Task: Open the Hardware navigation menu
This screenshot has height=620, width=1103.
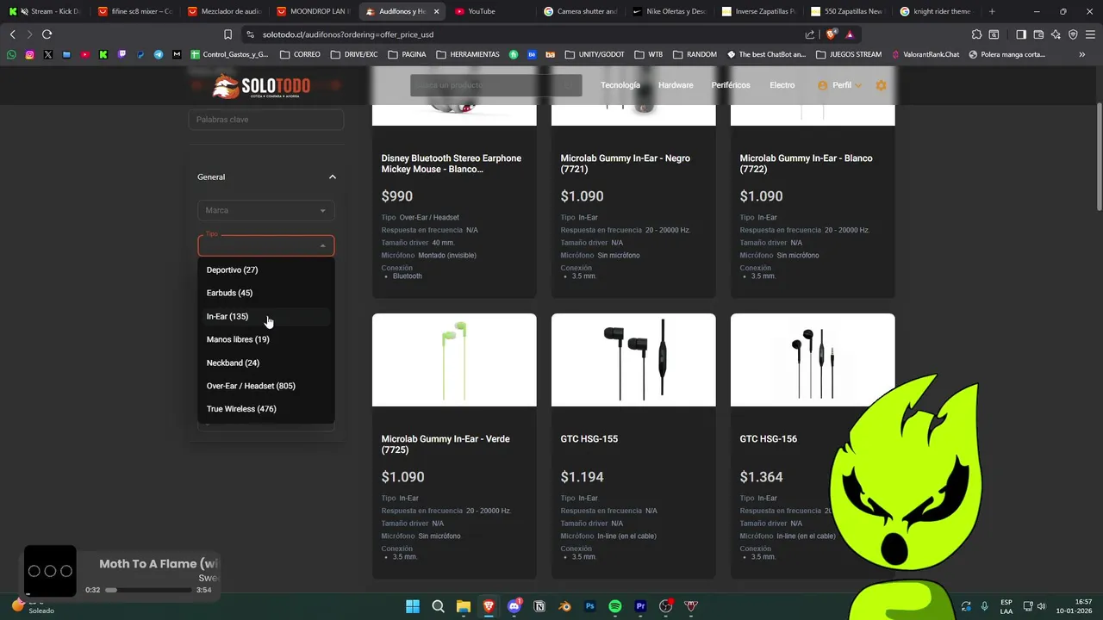Action: click(676, 85)
